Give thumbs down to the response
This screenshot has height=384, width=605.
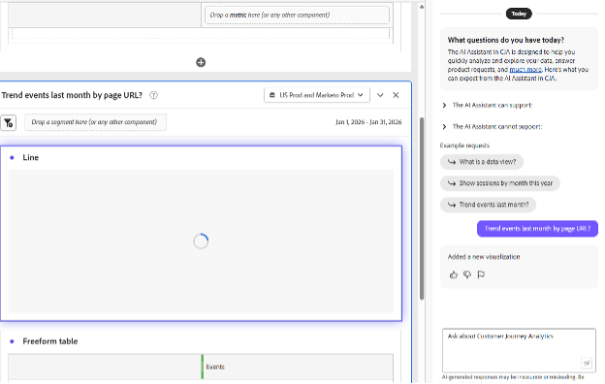(x=467, y=274)
